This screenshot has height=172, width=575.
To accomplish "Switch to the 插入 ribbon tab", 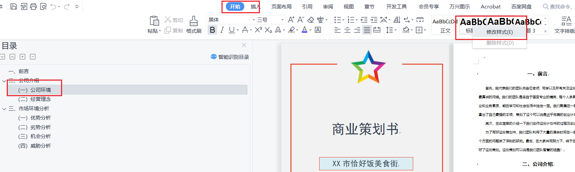I will click(255, 6).
